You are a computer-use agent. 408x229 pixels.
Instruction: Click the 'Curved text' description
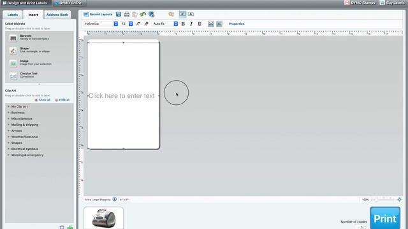tap(27, 76)
